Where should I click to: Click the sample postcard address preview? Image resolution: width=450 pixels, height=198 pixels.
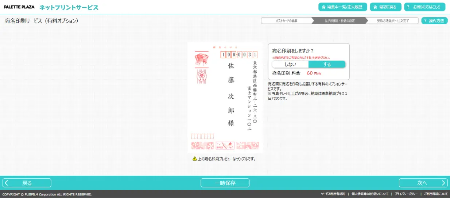[x=225, y=98]
